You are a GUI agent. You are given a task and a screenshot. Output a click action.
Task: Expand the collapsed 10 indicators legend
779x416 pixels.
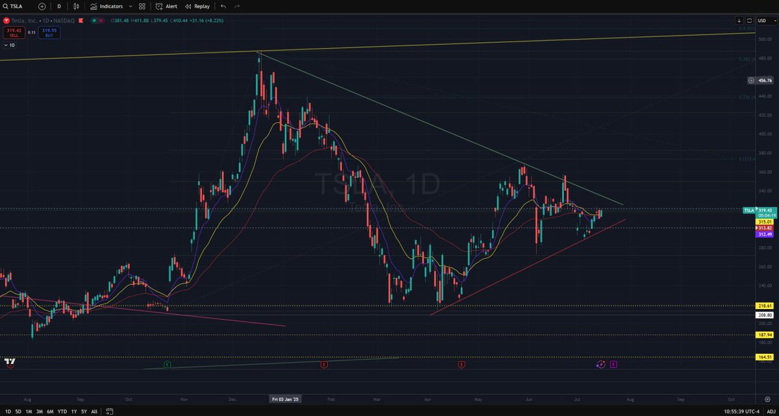click(10, 45)
